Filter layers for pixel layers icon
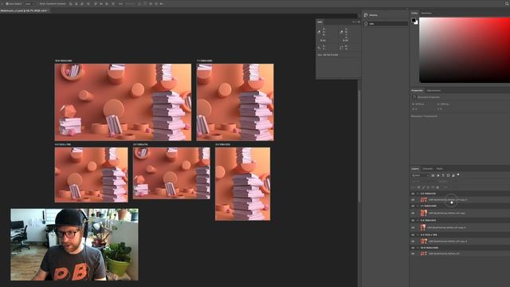The width and height of the screenshot is (510, 287). [x=433, y=175]
